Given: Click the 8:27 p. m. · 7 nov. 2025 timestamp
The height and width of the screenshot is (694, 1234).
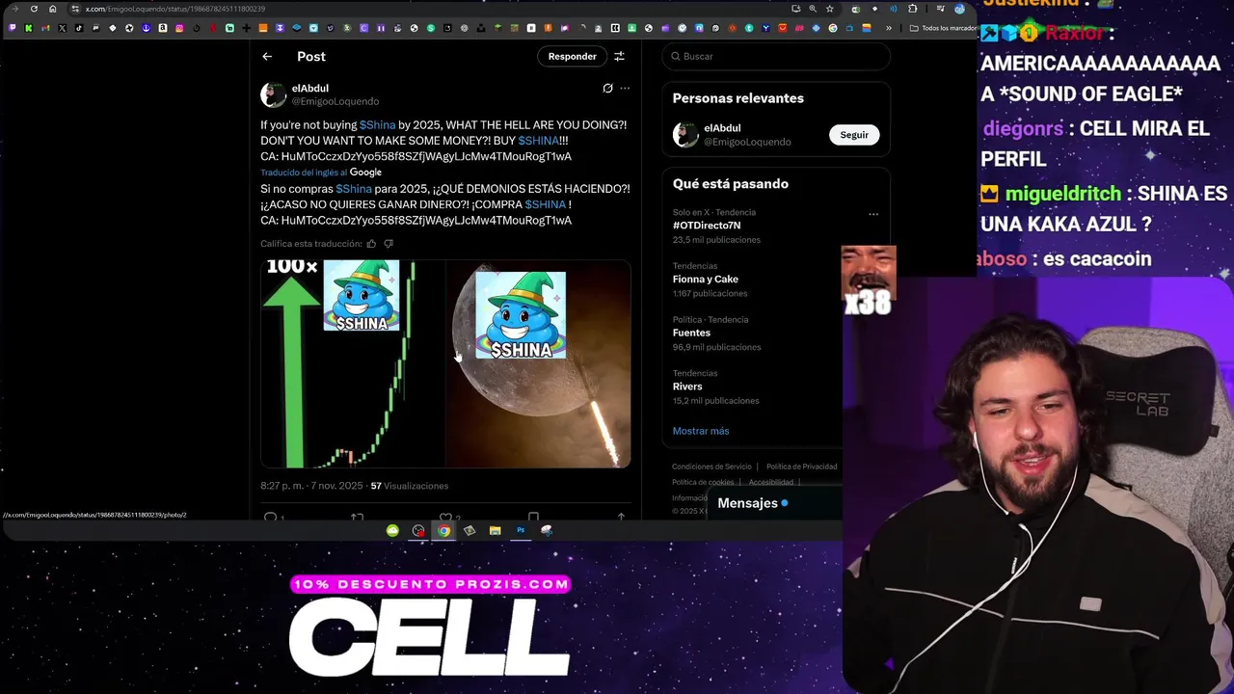Looking at the screenshot, I should (311, 486).
